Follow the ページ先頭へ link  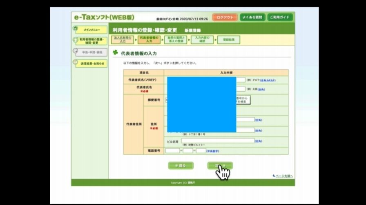(283, 176)
